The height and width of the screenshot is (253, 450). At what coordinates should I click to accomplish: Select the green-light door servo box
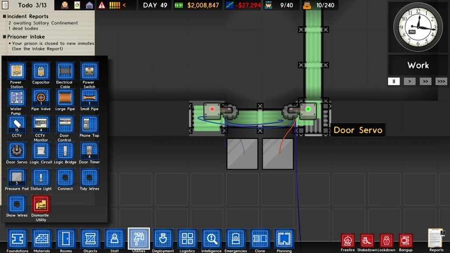pos(308,111)
